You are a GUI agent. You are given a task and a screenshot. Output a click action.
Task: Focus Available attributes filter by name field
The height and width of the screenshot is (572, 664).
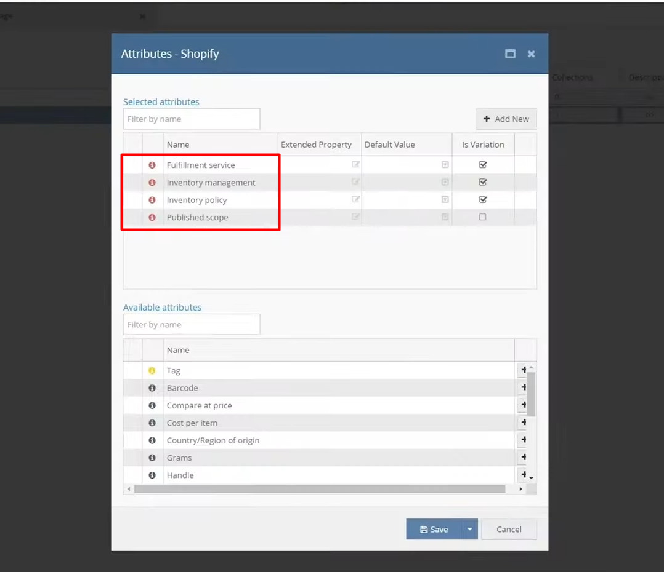pyautogui.click(x=192, y=325)
